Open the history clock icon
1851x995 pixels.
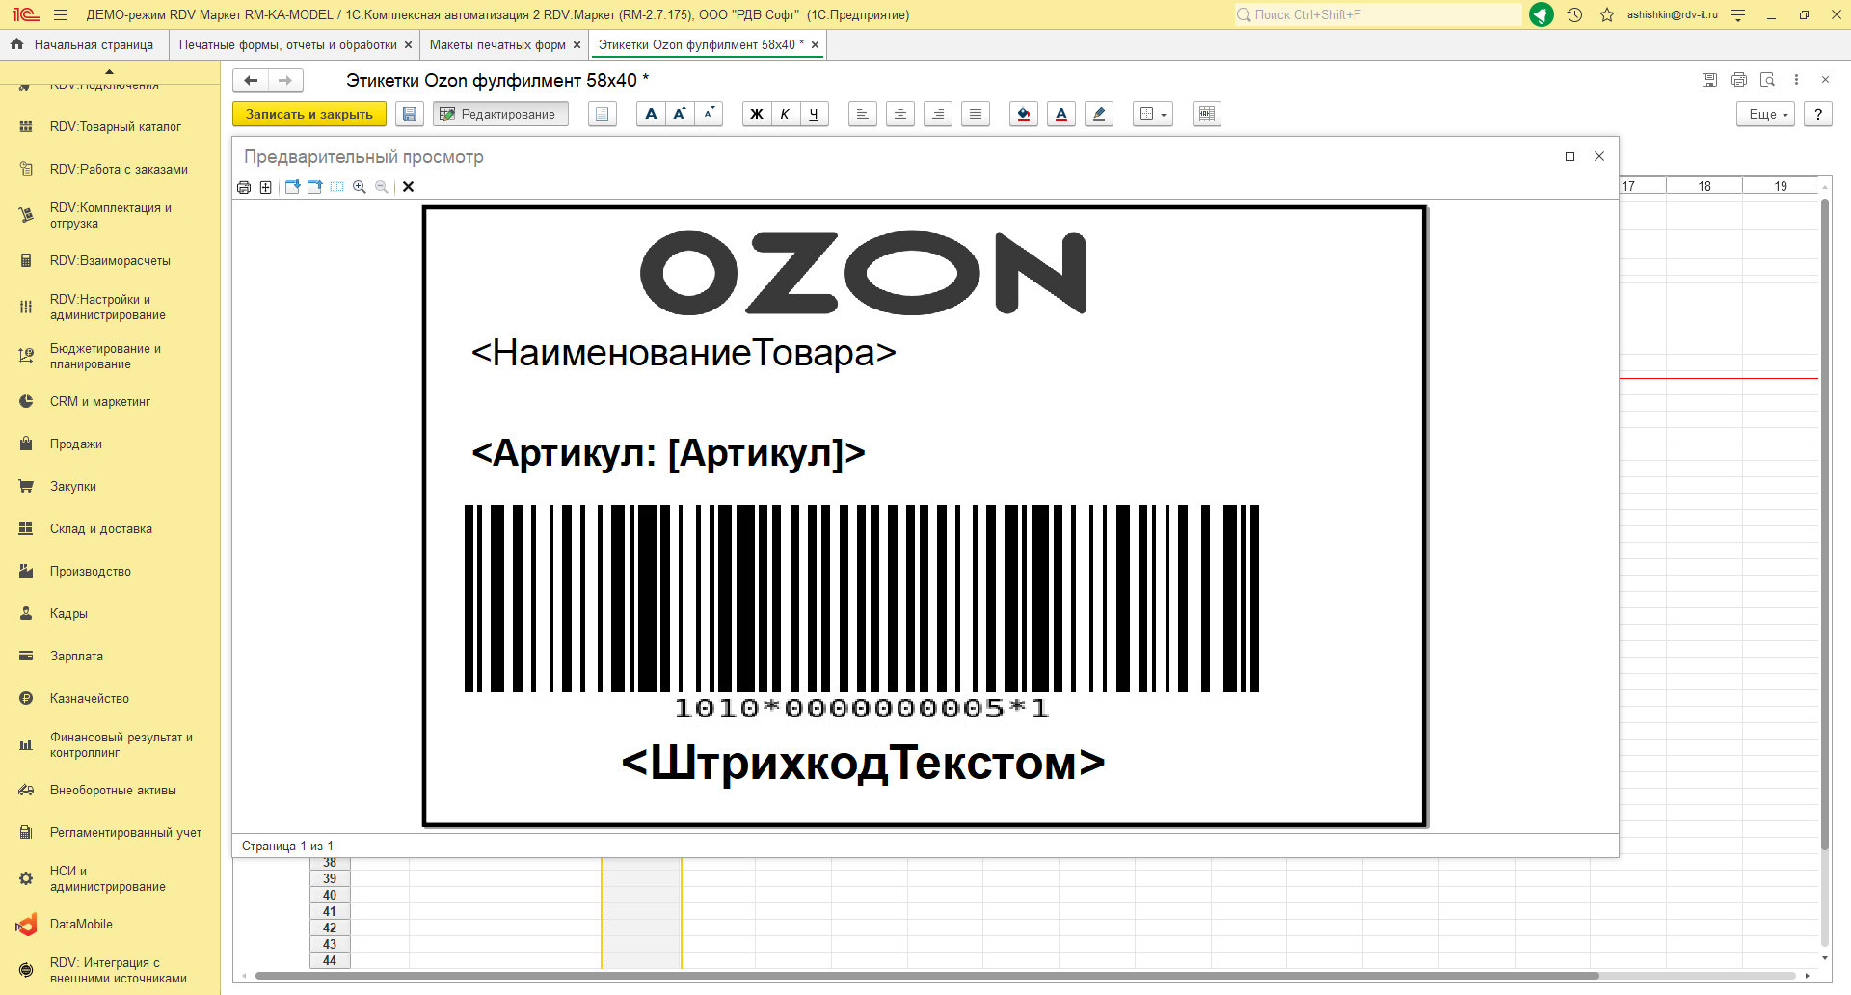1575,14
